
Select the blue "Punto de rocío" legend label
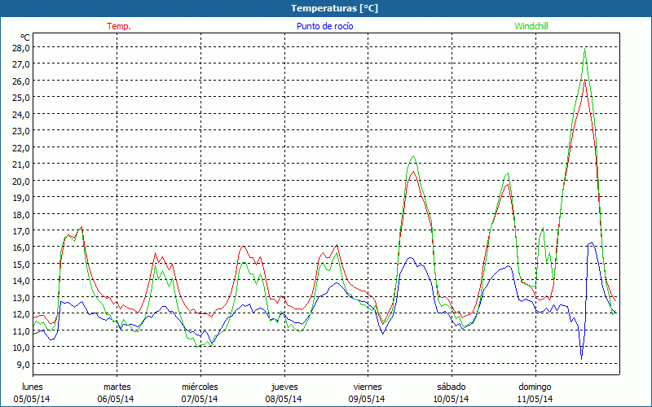point(325,26)
